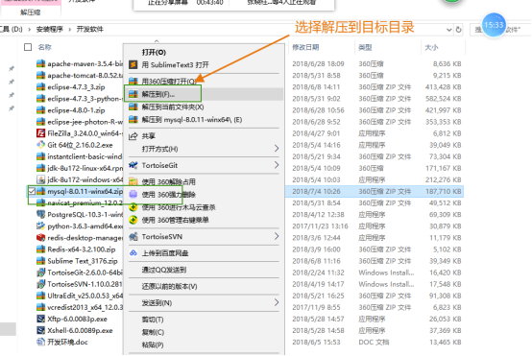The height and width of the screenshot is (356, 532).
Task: Click size cell 187,710 KB
Action: [x=444, y=192]
